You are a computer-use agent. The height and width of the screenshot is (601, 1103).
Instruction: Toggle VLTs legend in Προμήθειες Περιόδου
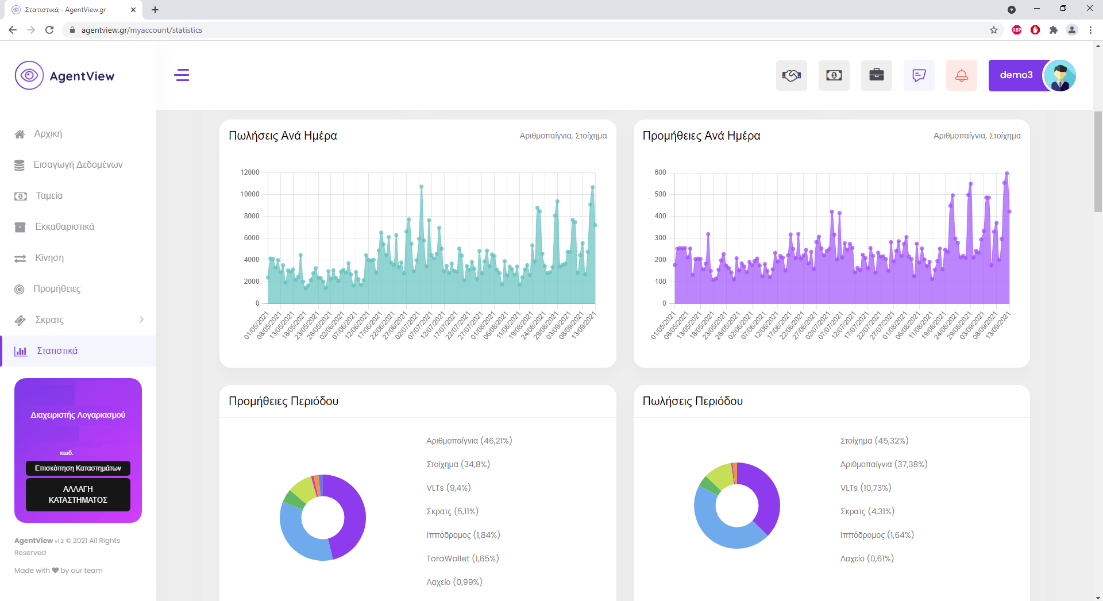448,488
